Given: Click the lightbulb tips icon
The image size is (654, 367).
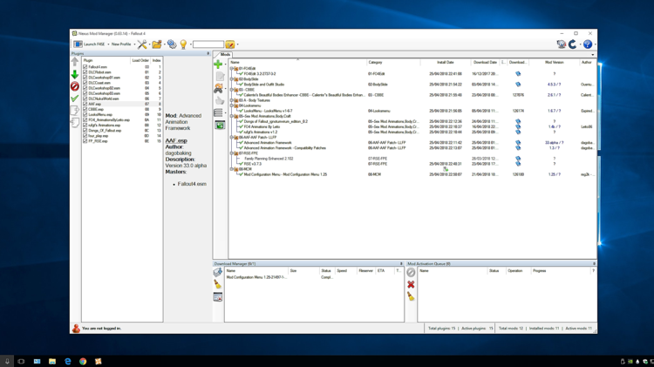Looking at the screenshot, I should coord(183,44).
